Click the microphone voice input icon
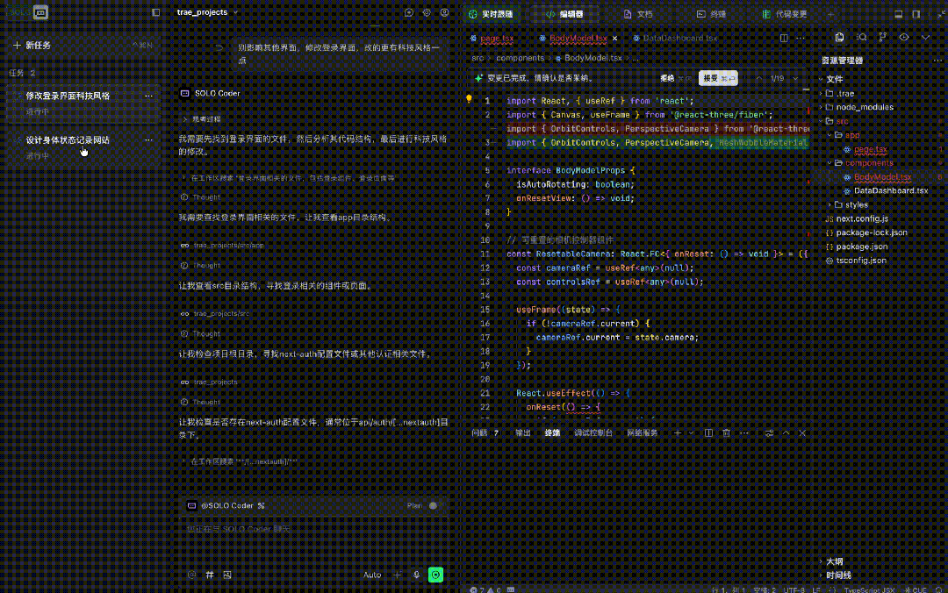This screenshot has width=948, height=593. point(416,575)
